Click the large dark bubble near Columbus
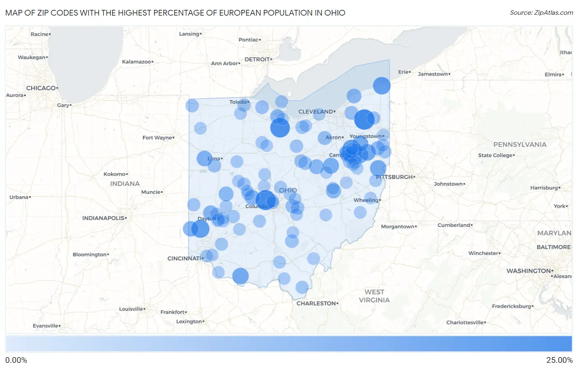 [x=266, y=200]
